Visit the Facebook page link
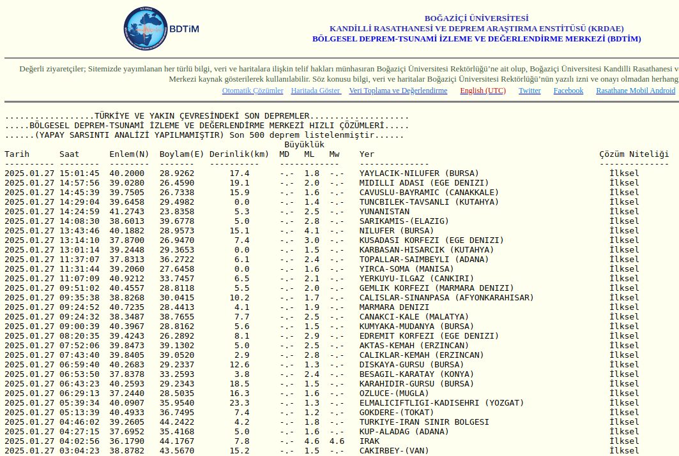The width and height of the screenshot is (679, 456). [x=568, y=91]
